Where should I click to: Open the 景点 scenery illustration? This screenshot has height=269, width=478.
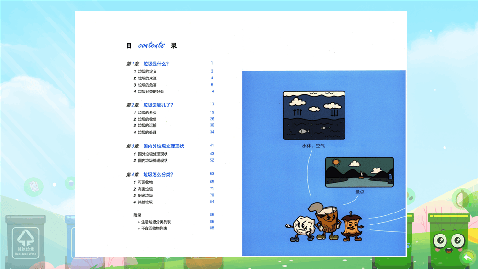click(359, 172)
